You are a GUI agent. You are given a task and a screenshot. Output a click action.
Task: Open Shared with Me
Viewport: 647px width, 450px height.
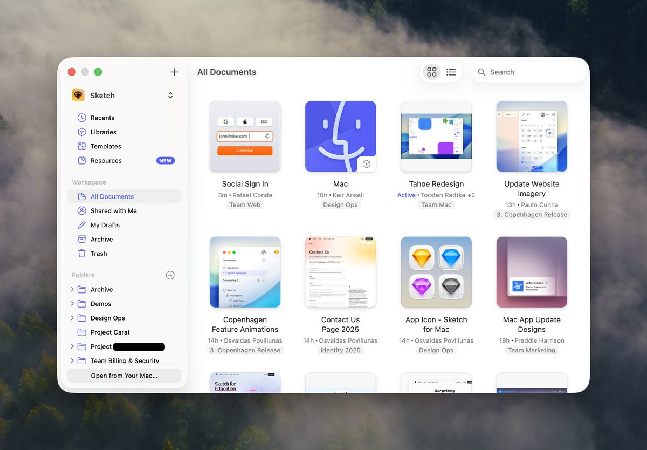(124, 210)
